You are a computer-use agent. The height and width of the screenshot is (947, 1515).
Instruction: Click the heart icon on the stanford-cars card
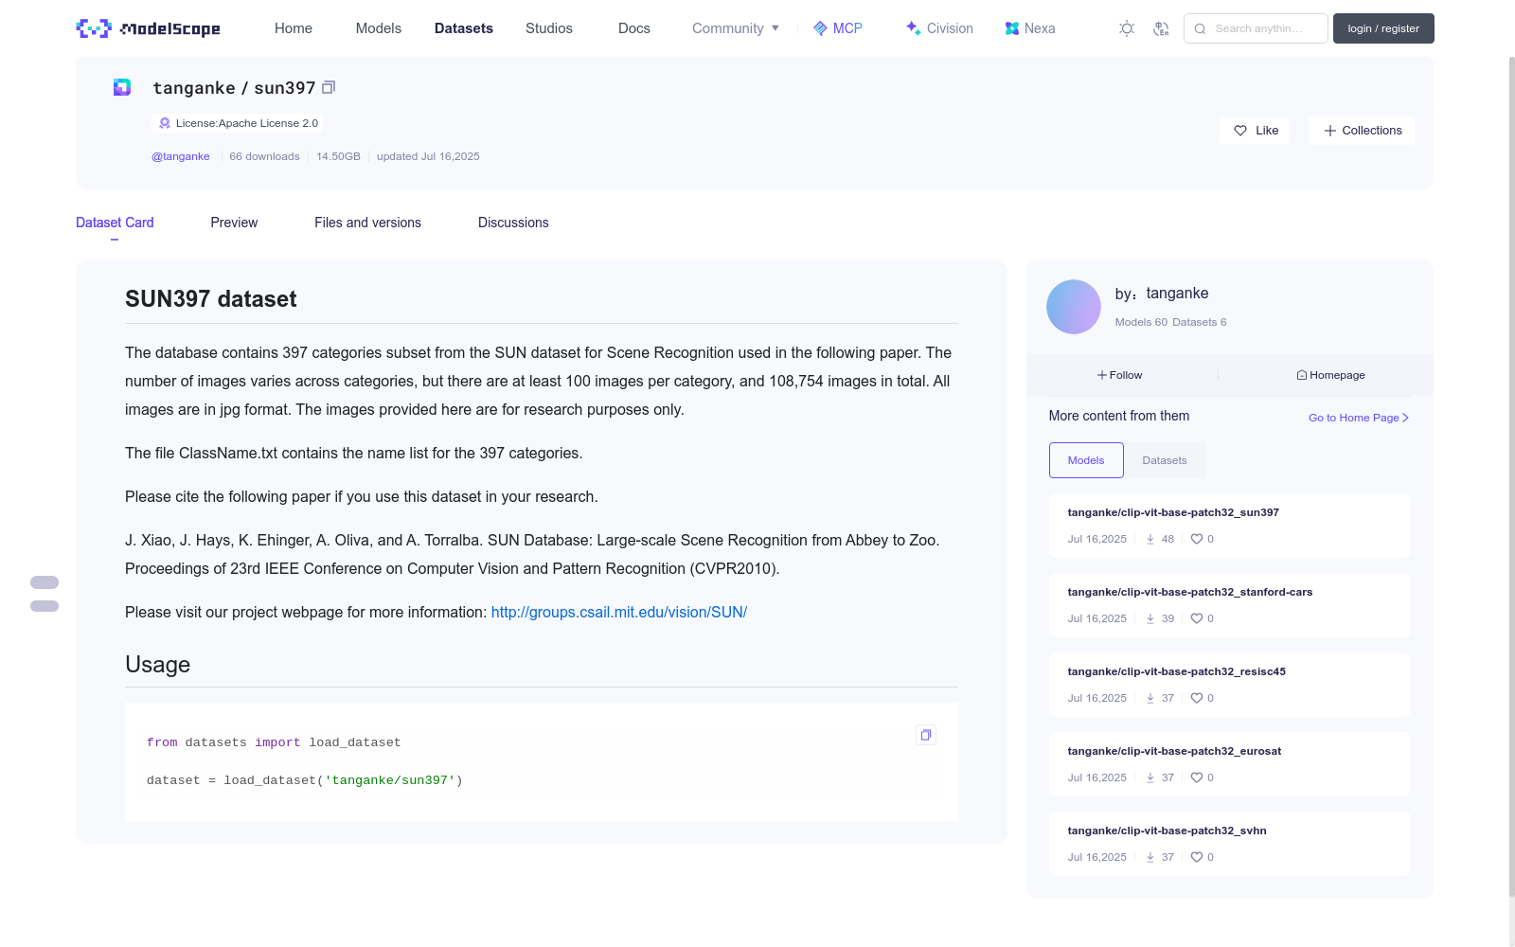pos(1197,618)
